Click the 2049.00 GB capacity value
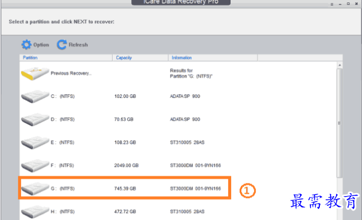 pos(126,166)
